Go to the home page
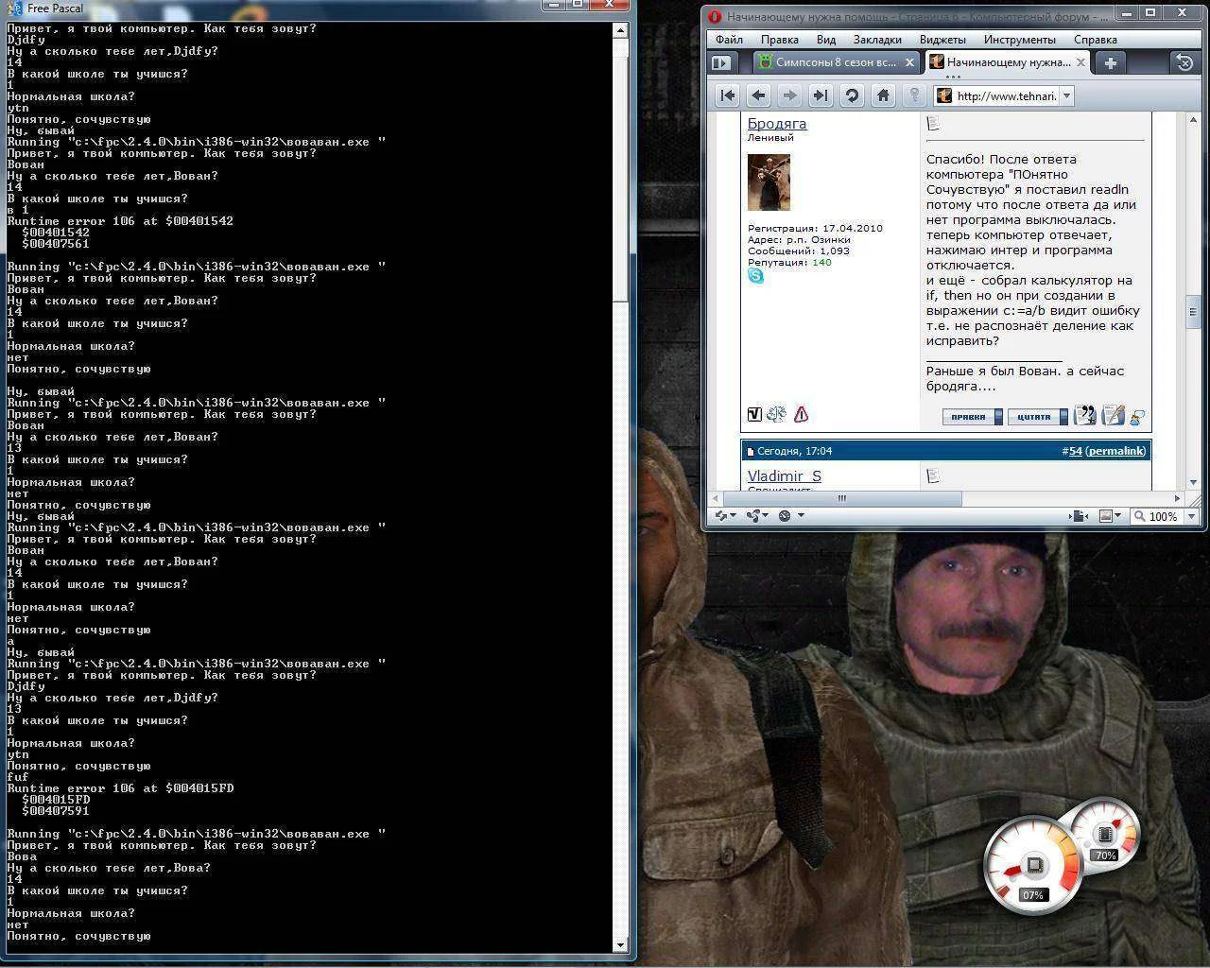 [x=883, y=95]
